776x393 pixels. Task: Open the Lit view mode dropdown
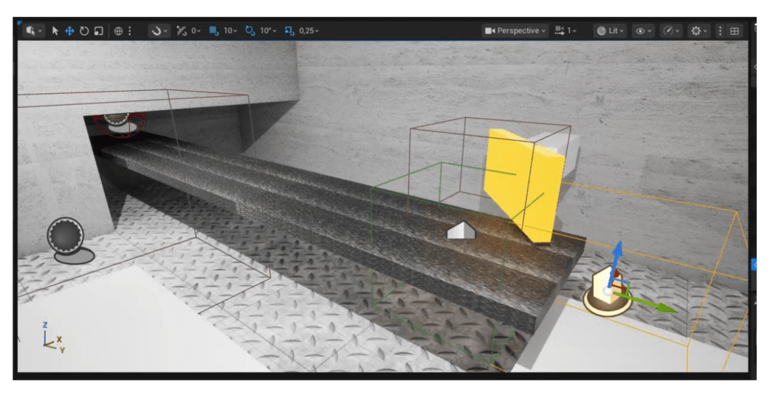click(611, 31)
